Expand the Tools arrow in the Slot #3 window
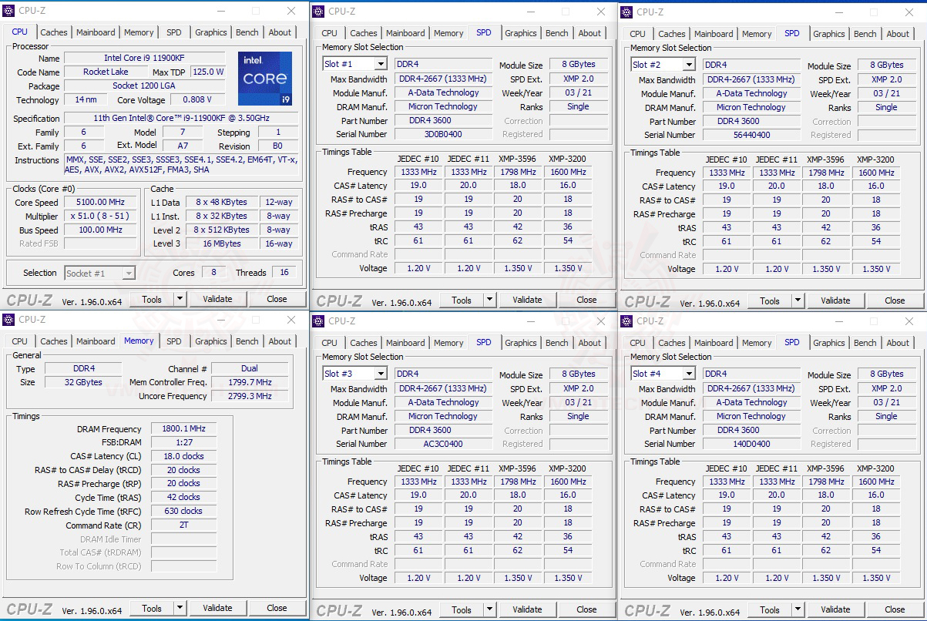Screen dimensions: 927x621 (490, 609)
